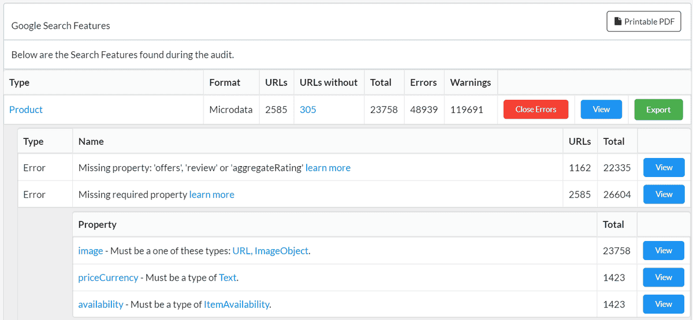Select the 1162 URLs cell
This screenshot has width=693, height=320.
pyautogui.click(x=580, y=168)
